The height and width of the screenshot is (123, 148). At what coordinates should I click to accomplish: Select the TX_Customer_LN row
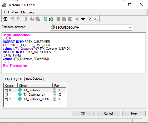[35, 95]
